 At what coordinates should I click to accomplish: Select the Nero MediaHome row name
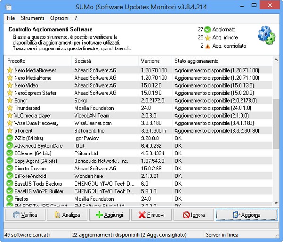(33, 78)
